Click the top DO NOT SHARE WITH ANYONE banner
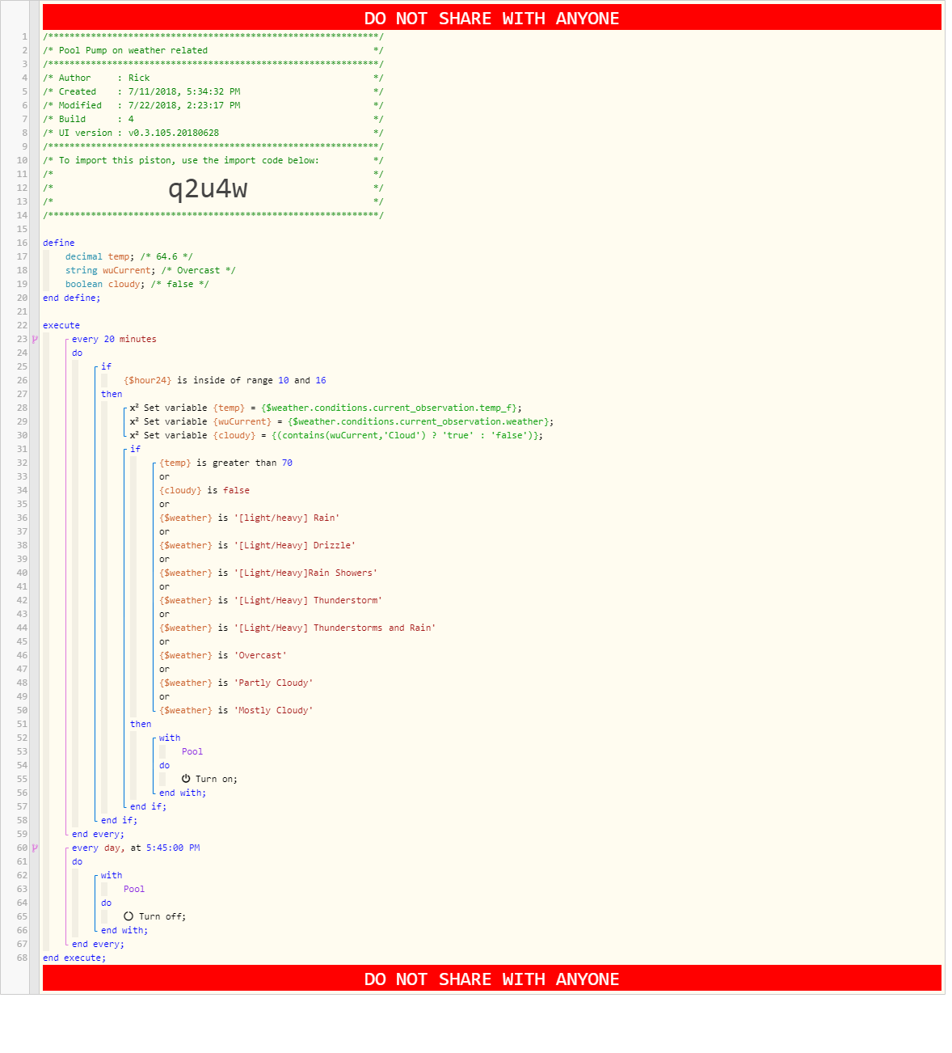The width and height of the screenshot is (952, 1053). (491, 18)
